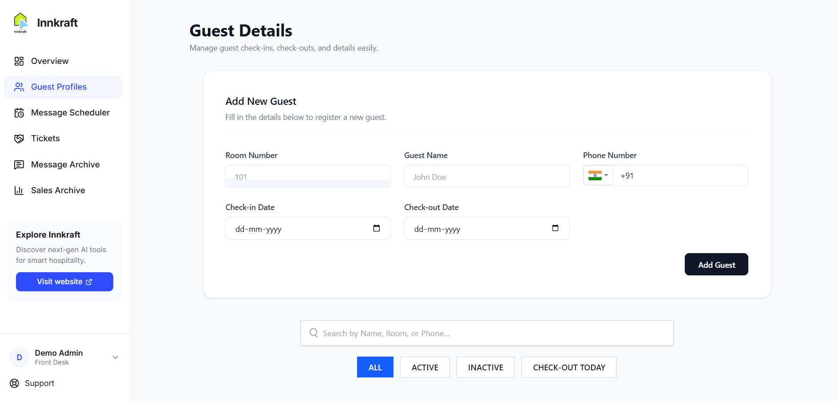Click the Innkraft logo

pyautogui.click(x=20, y=22)
